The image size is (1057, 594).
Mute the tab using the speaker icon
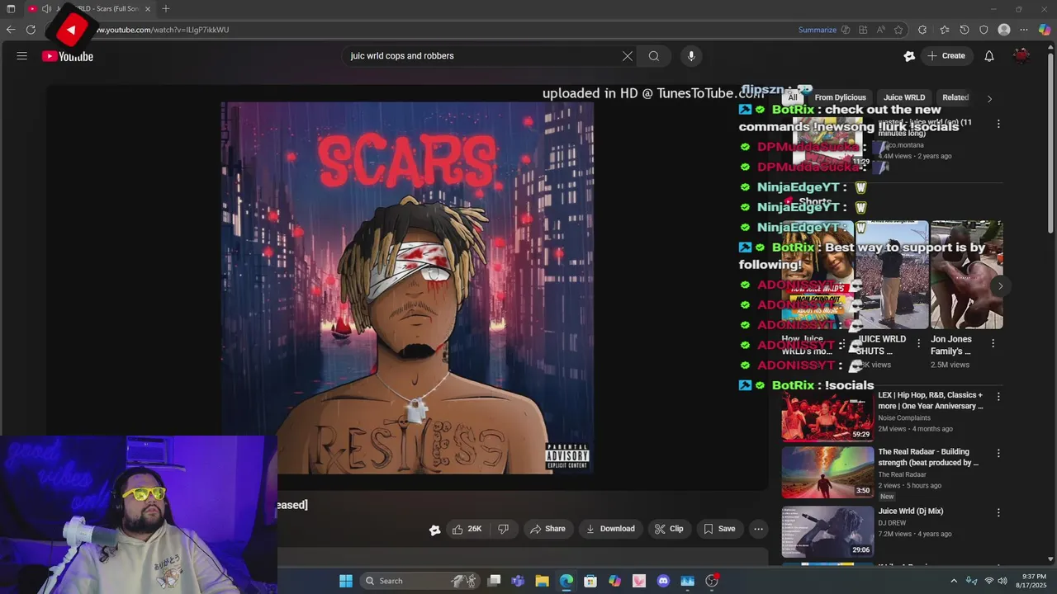point(46,8)
